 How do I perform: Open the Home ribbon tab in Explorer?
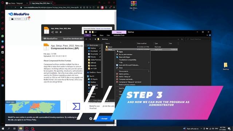[94, 35]
